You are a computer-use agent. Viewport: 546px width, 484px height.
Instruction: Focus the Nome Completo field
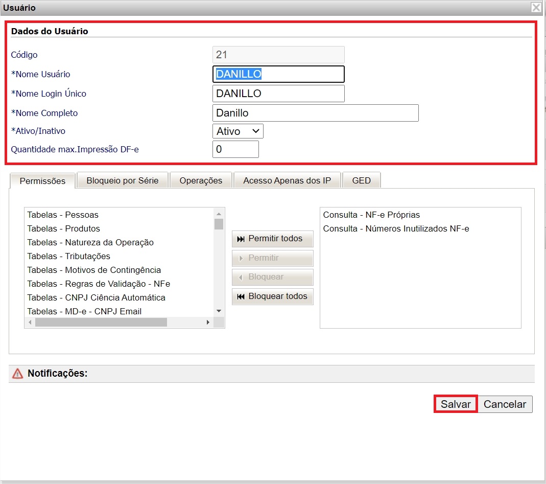316,113
